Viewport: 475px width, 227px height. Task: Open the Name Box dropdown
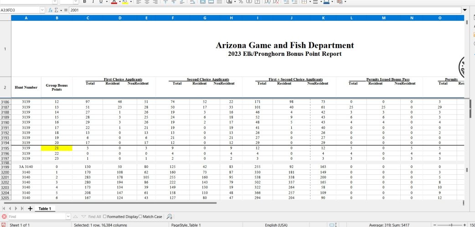click(42, 10)
